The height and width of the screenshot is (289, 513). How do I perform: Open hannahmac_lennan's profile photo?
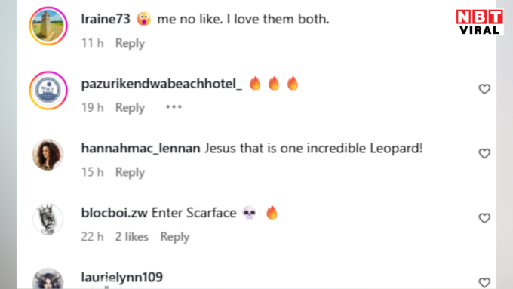(48, 155)
